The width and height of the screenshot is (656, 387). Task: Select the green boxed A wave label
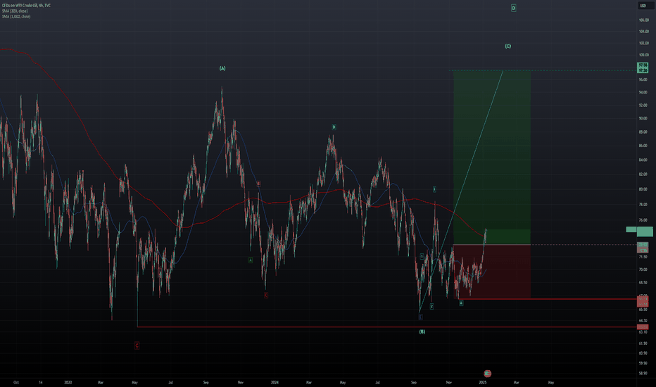tap(251, 260)
